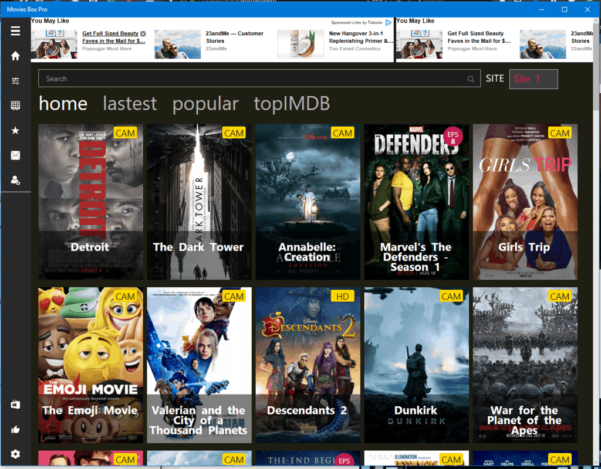The width and height of the screenshot is (601, 469).
Task: Switch to the lastest tab
Action: coord(130,104)
